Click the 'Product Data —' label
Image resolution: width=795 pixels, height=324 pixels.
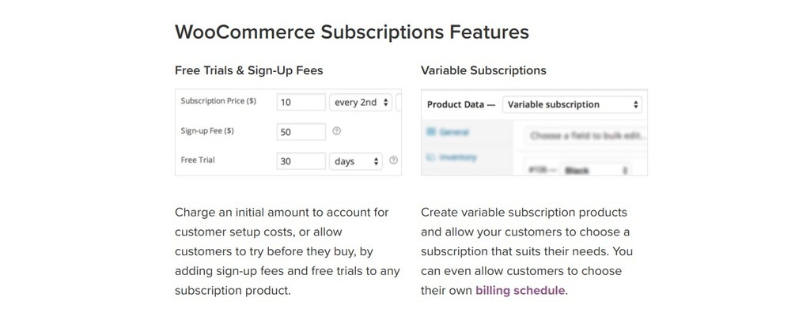[460, 104]
